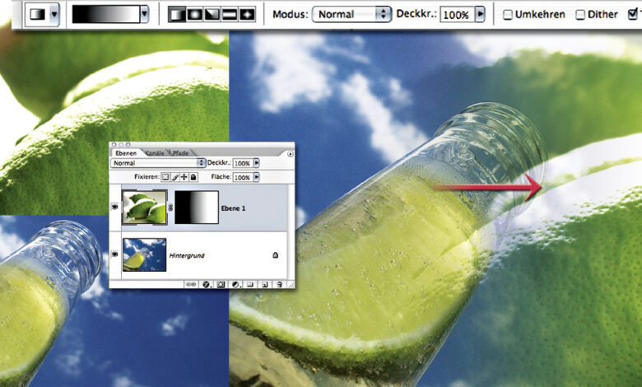This screenshot has height=387, width=642.
Task: Enable the Dither checkbox
Action: (x=580, y=15)
